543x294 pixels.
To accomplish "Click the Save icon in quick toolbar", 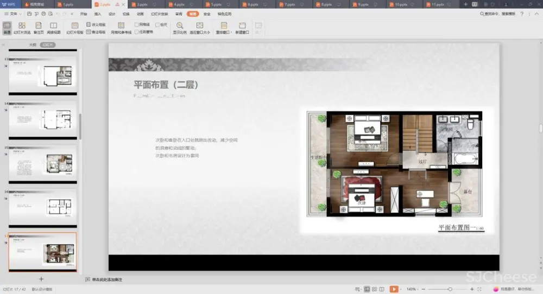I will (29, 14).
